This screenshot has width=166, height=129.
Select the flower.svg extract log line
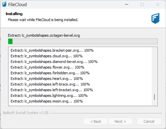[x=47, y=67]
